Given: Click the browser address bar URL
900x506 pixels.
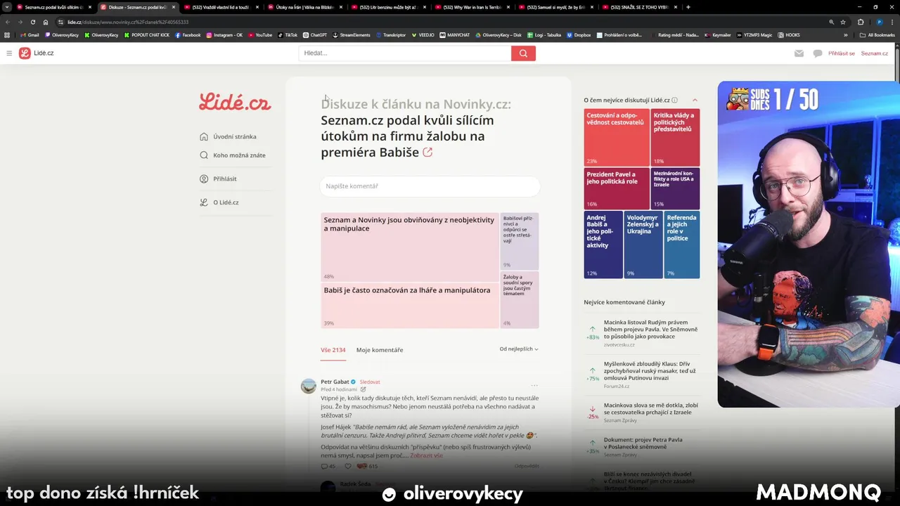Looking at the screenshot, I should 128,22.
